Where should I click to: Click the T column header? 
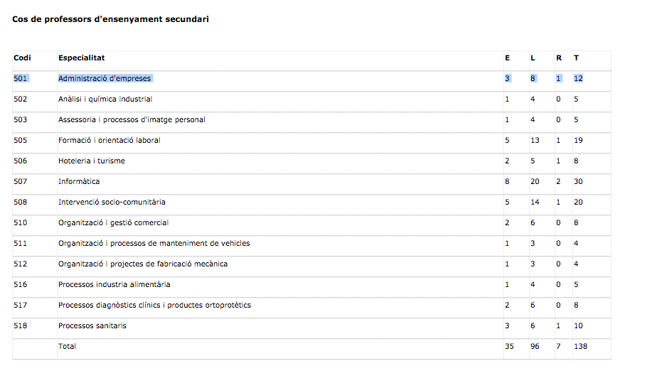click(576, 58)
